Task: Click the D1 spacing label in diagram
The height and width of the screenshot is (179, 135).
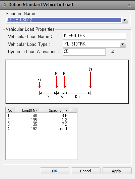Action: (x=49, y=97)
